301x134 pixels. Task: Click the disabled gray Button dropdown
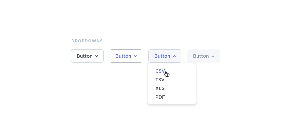tap(204, 56)
